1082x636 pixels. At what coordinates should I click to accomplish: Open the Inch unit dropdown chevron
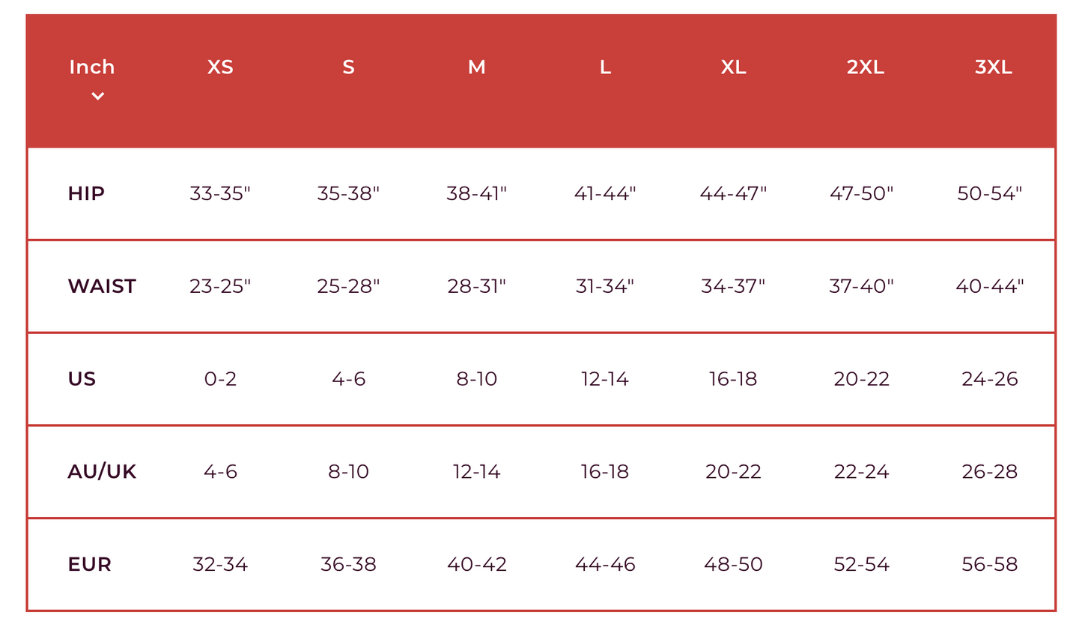click(x=97, y=96)
